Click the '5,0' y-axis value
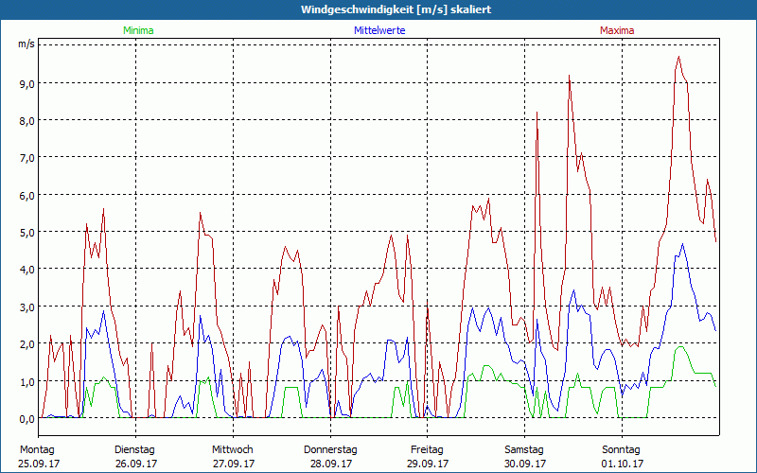Screen dimensions: 757x473 coord(26,232)
